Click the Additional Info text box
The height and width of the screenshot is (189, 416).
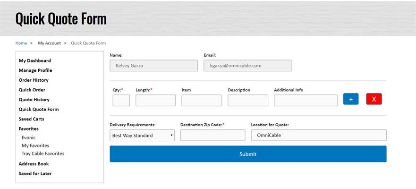306,100
